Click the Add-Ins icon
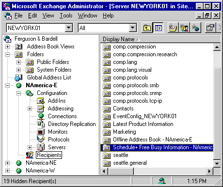Viewport: 223px width, 187px height. 41,101
